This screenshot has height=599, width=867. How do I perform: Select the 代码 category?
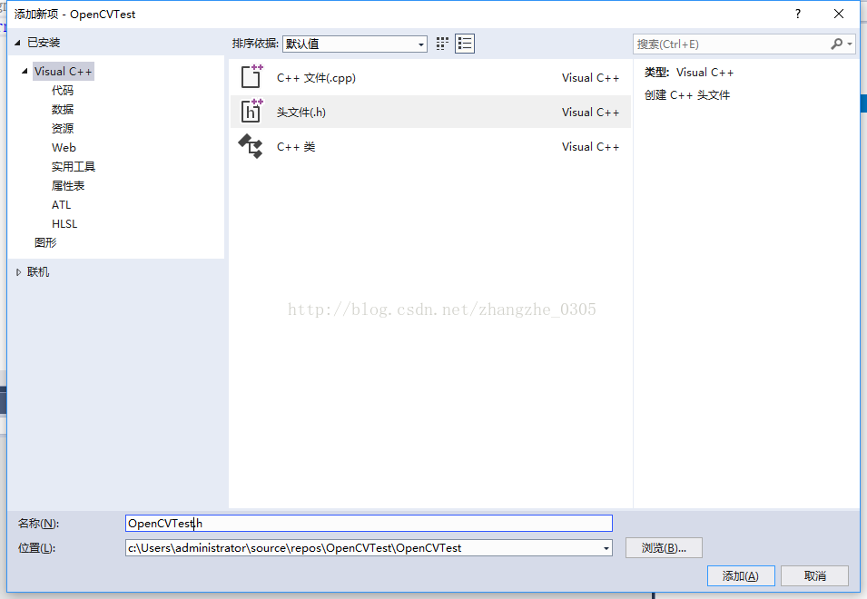coord(63,91)
